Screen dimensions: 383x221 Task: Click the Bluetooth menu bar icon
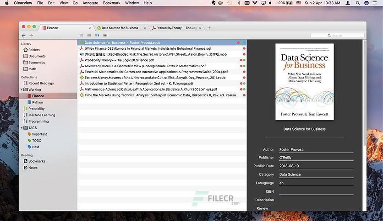coord(239,3)
